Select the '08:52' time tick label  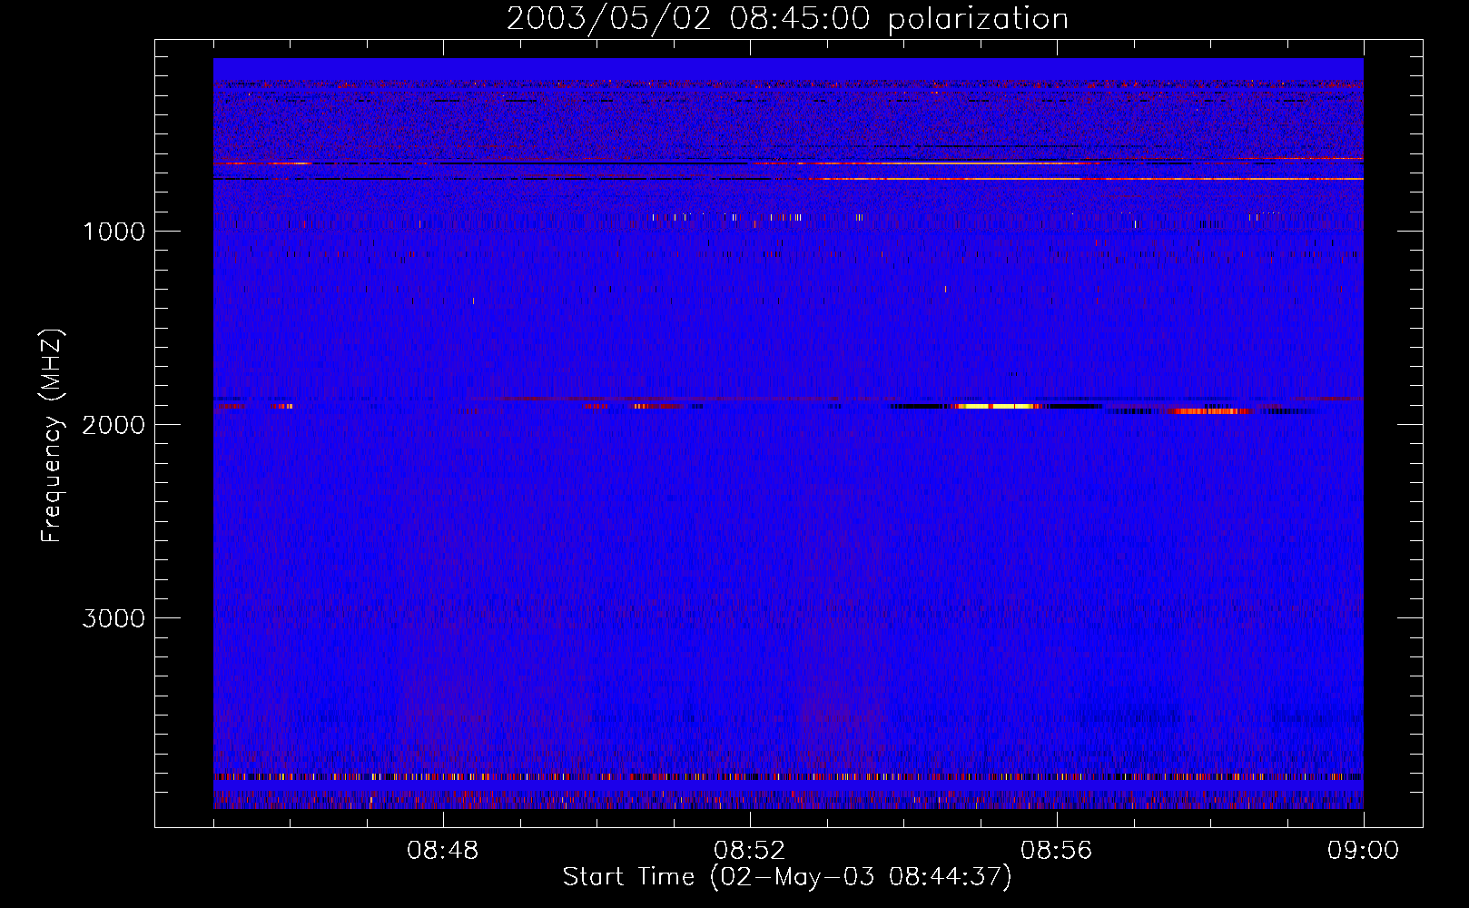point(750,851)
